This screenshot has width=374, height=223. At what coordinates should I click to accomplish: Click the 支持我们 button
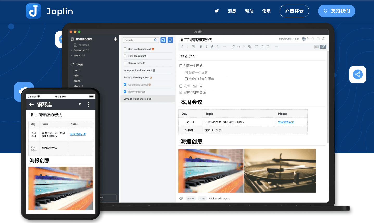pyautogui.click(x=337, y=11)
